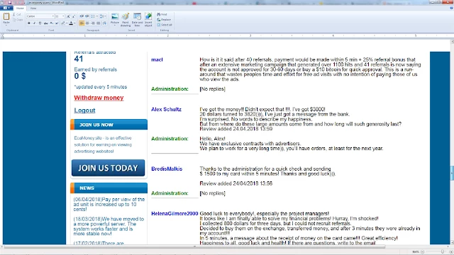Click the username BredisMalkis
454x255 pixels.
coord(167,169)
